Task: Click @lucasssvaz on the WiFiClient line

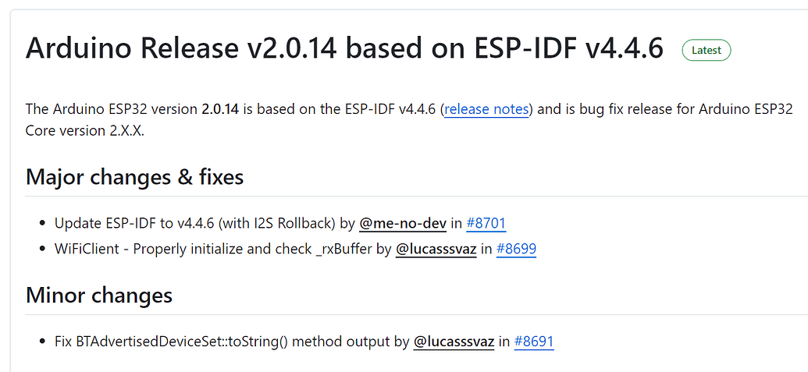Action: [436, 250]
